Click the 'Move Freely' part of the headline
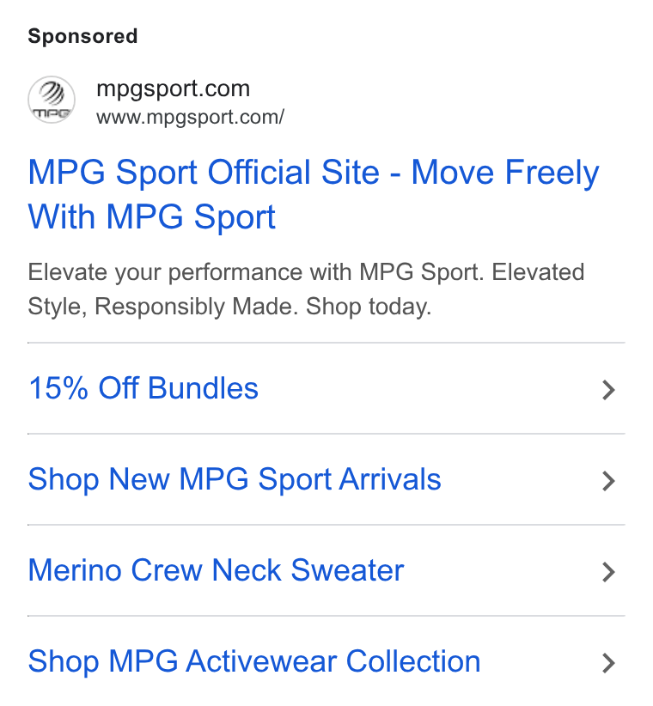Viewport: 653px width, 706px height. tap(505, 173)
